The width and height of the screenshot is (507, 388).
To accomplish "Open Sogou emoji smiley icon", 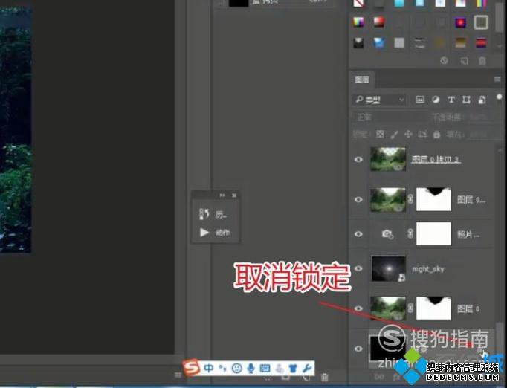I will [x=236, y=368].
